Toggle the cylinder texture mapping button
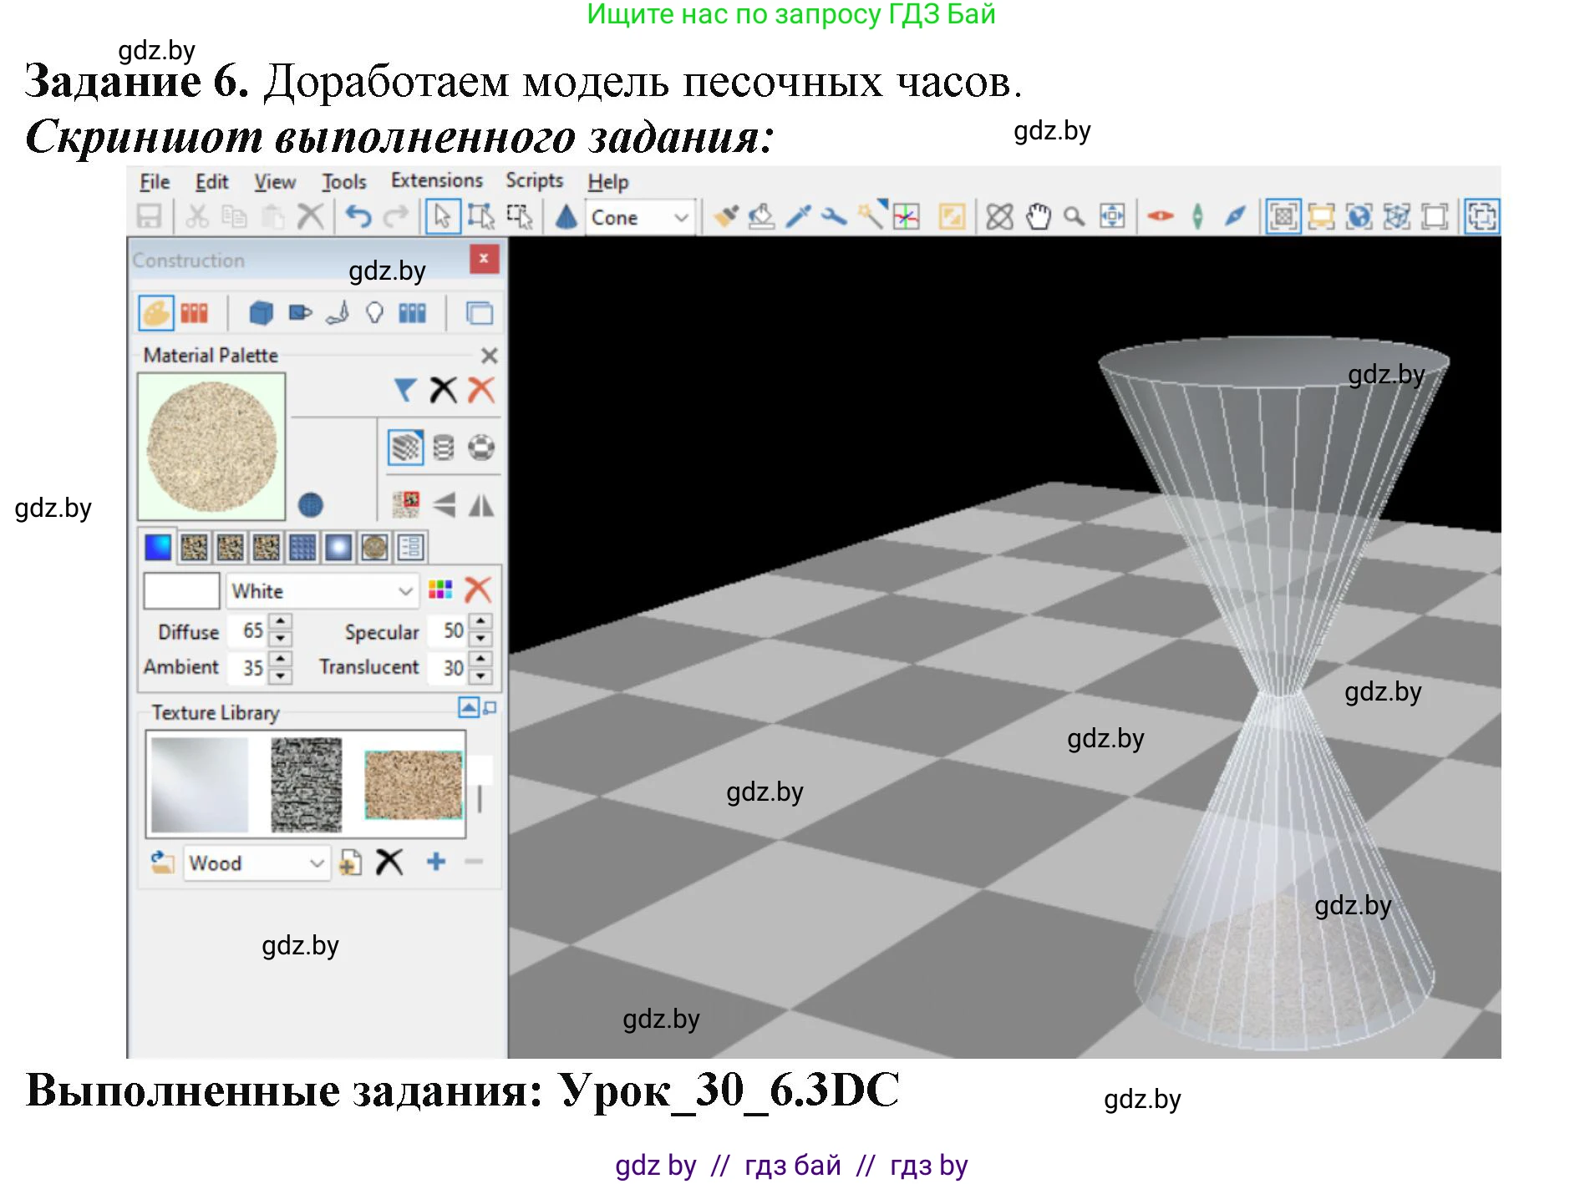 pos(444,448)
